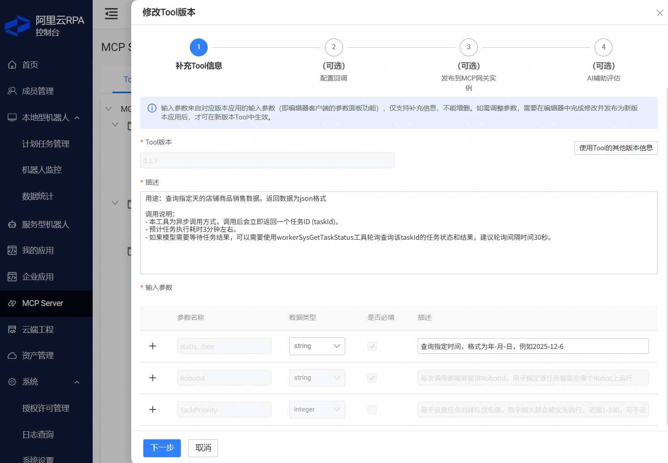668x463 pixels.
Task: Click the 我的应用 code icon
Action: coord(12,251)
